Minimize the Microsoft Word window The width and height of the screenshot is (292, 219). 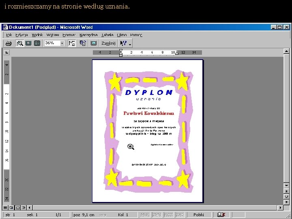point(274,27)
